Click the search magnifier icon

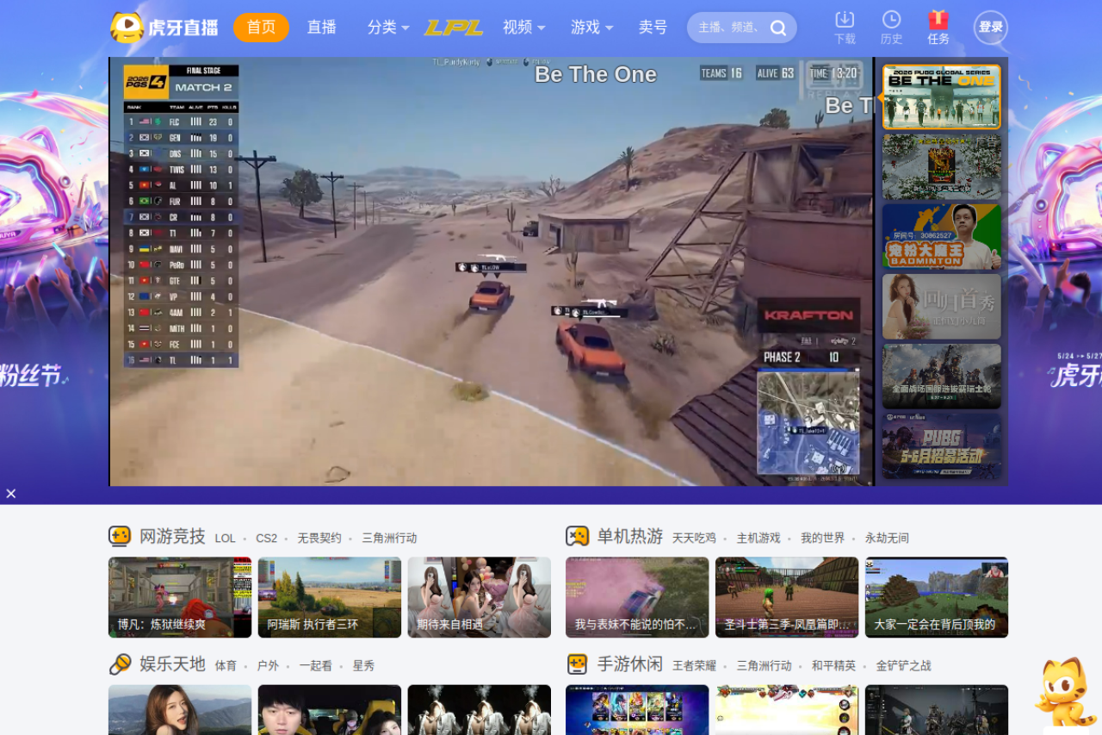click(778, 28)
